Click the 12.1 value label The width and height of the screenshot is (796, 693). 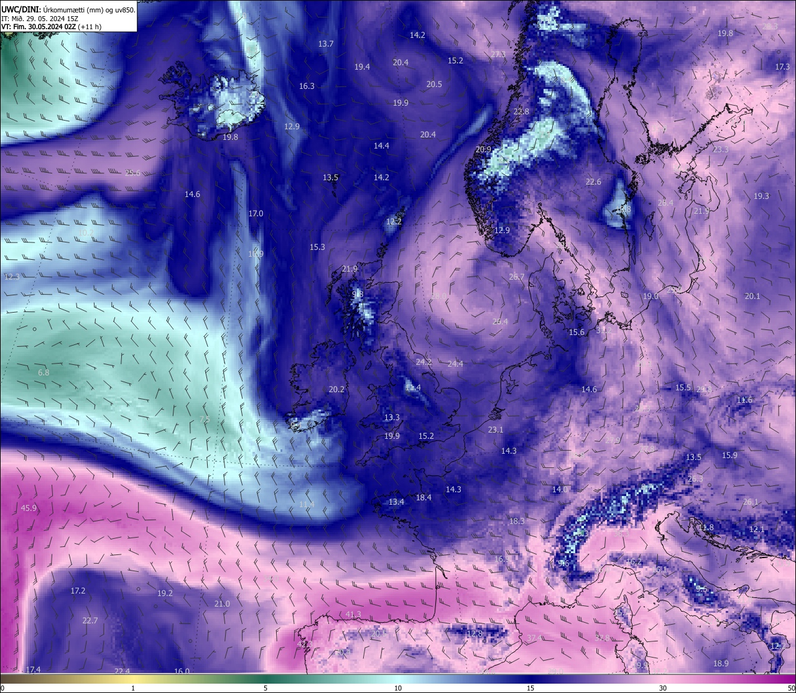click(756, 529)
